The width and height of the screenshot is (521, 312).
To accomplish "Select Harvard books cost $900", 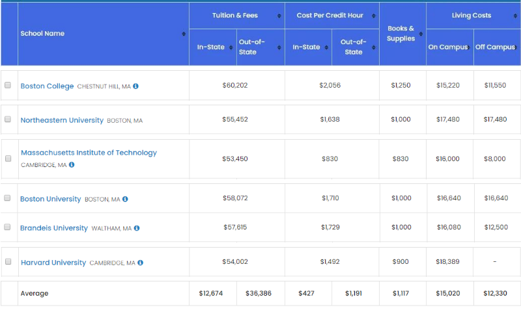I will (401, 262).
